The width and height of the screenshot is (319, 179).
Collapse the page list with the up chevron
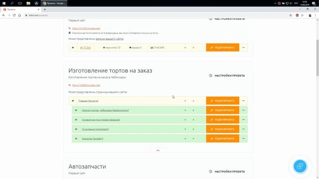[158, 150]
